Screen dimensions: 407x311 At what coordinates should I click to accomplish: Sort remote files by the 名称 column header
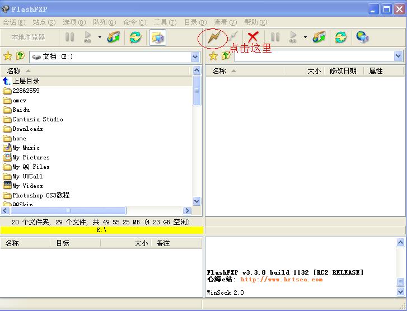pos(245,71)
